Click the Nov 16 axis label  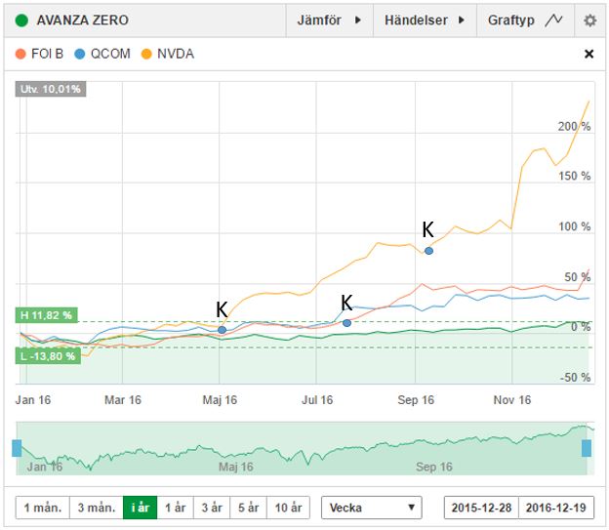pyautogui.click(x=512, y=400)
